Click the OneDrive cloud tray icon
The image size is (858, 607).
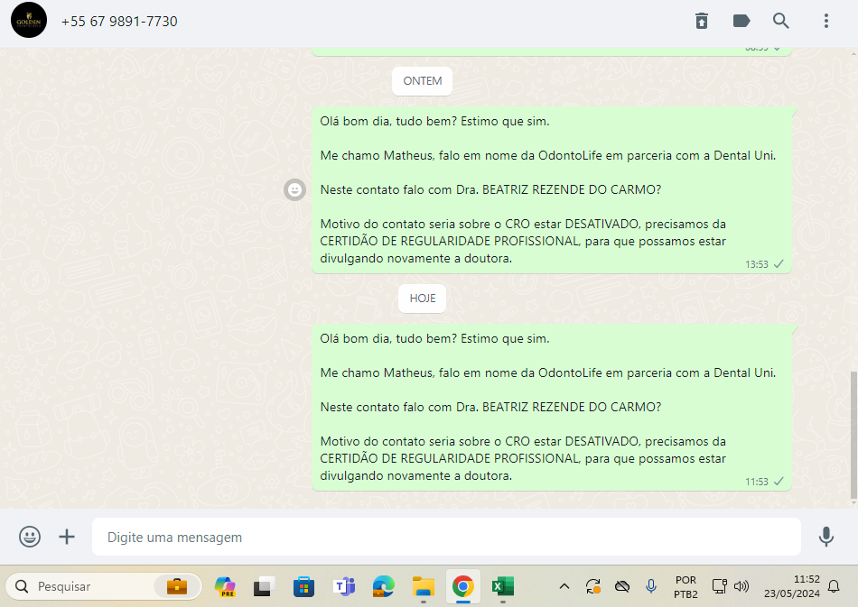click(x=622, y=587)
